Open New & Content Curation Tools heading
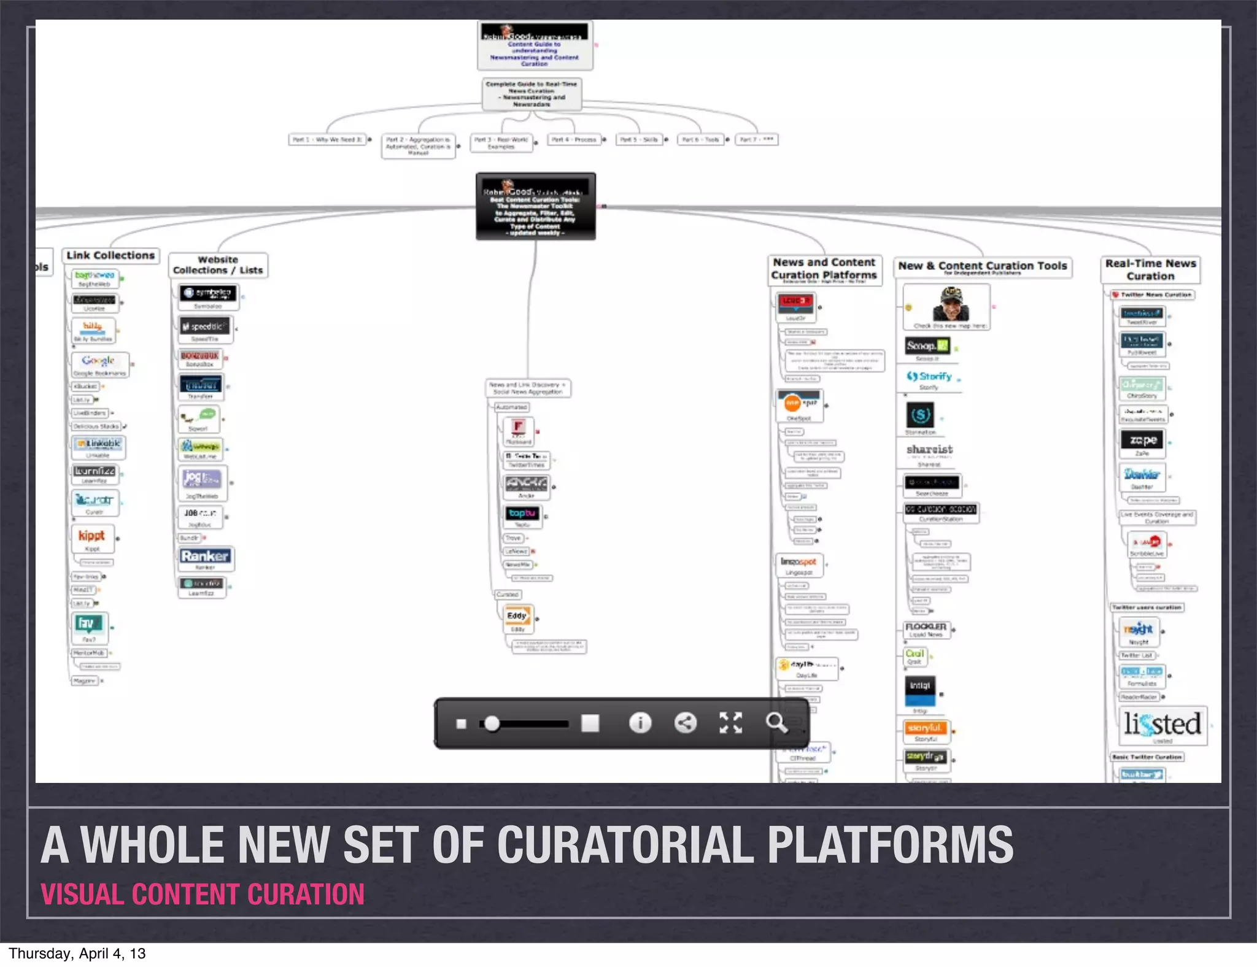 pos(983,267)
